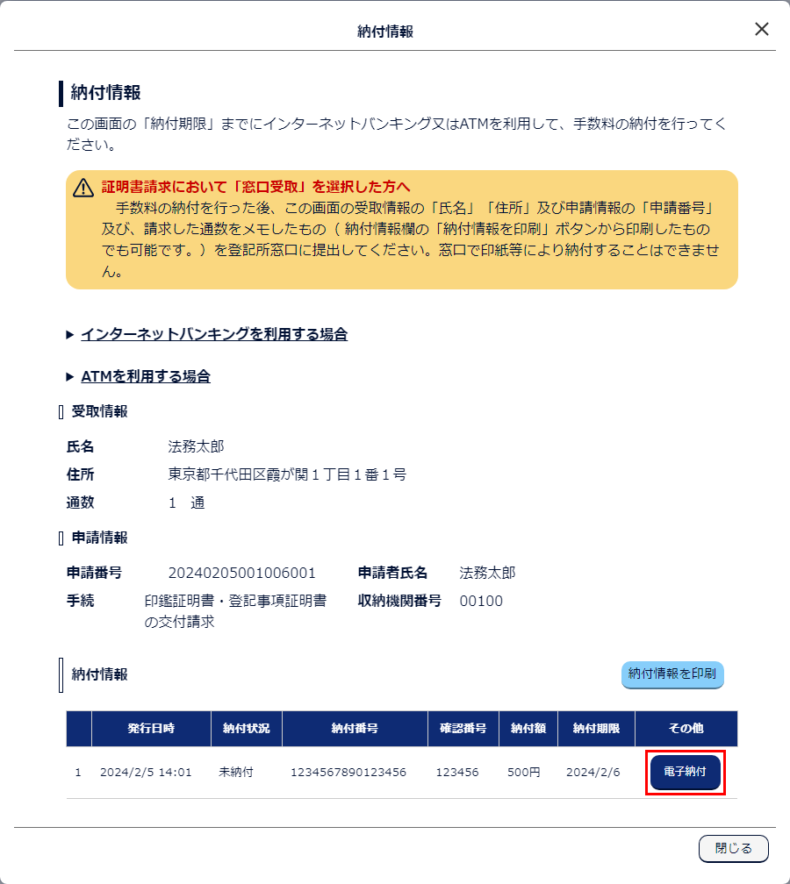Viewport: 790px width, 884px height.
Task: Click payment number 1234567890123456 in table
Action: click(x=348, y=773)
